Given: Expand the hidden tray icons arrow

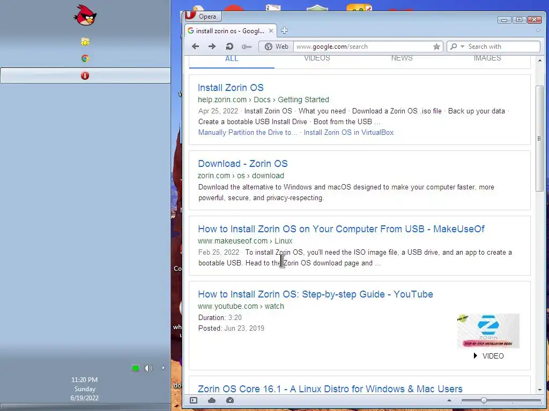Looking at the screenshot, I should click(163, 368).
